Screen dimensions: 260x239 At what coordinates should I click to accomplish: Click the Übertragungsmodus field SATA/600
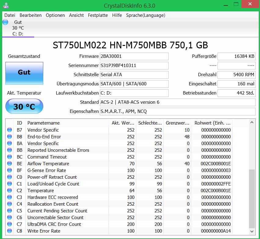coord(134,84)
